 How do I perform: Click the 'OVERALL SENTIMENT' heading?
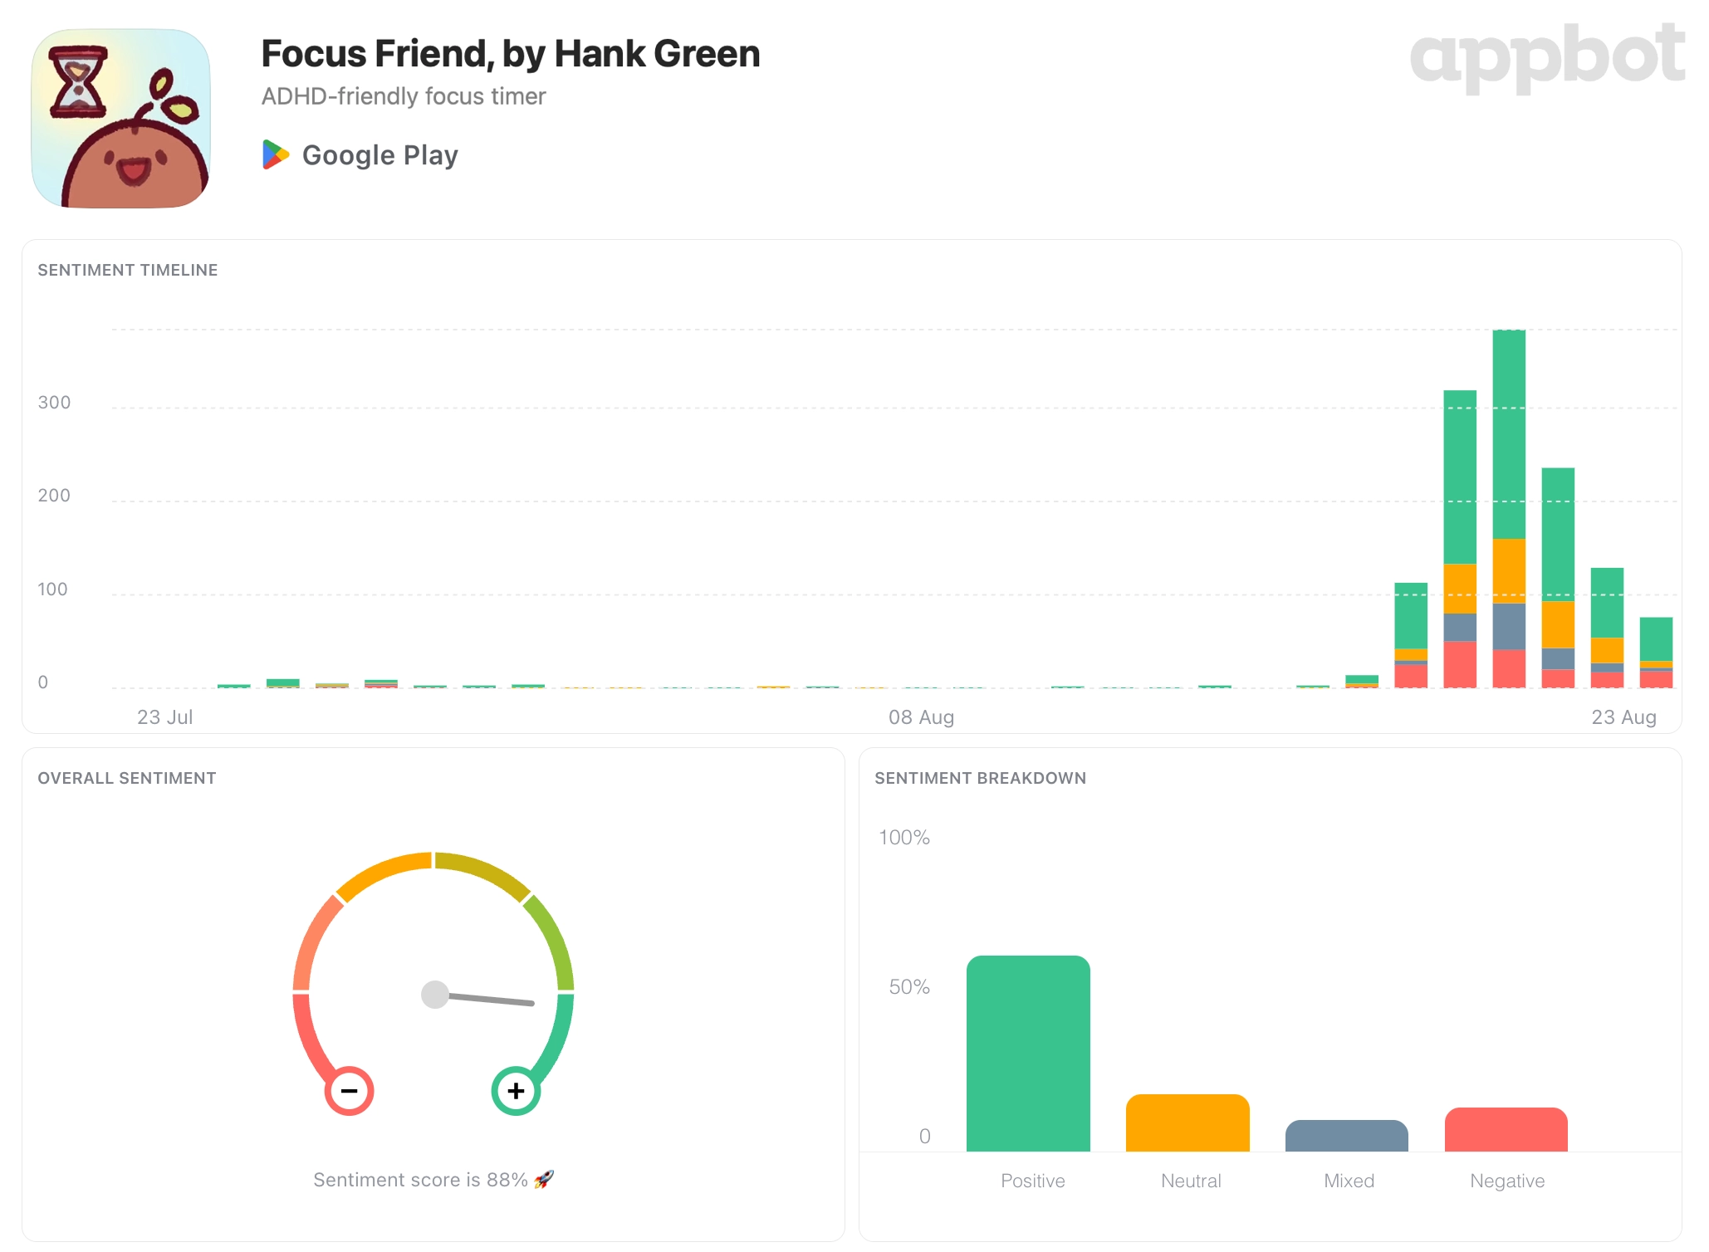(x=127, y=778)
